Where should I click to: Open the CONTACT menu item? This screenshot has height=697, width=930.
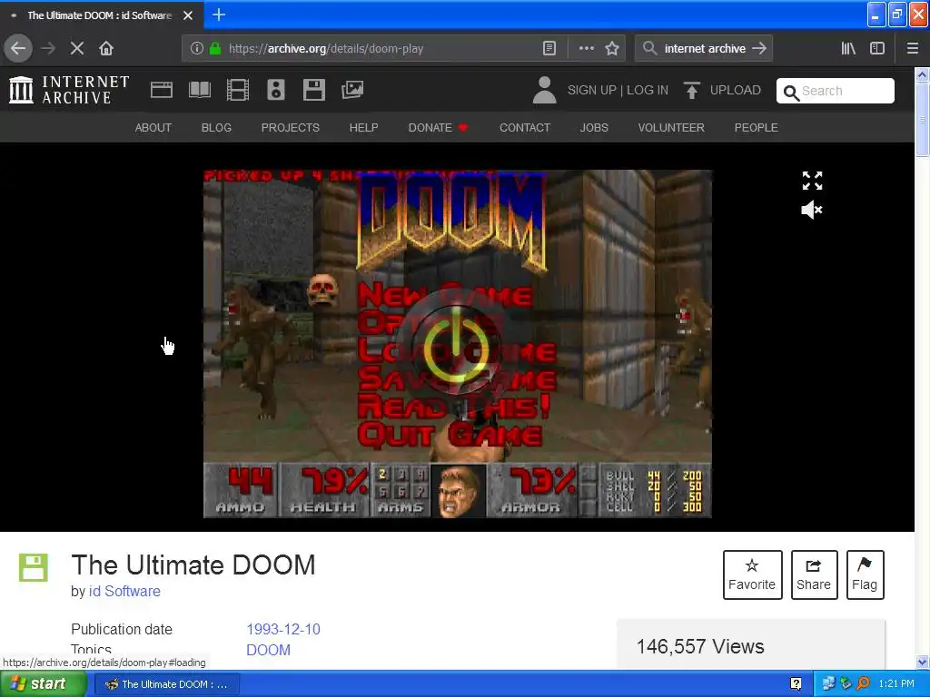525,127
